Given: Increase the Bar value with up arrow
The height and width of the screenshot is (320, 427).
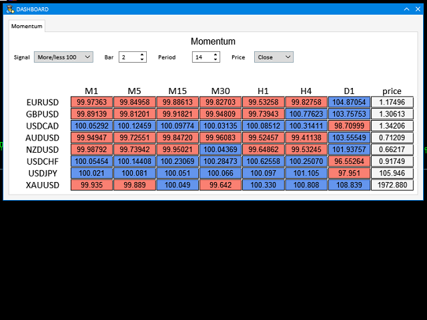Looking at the screenshot, I should tap(142, 55).
